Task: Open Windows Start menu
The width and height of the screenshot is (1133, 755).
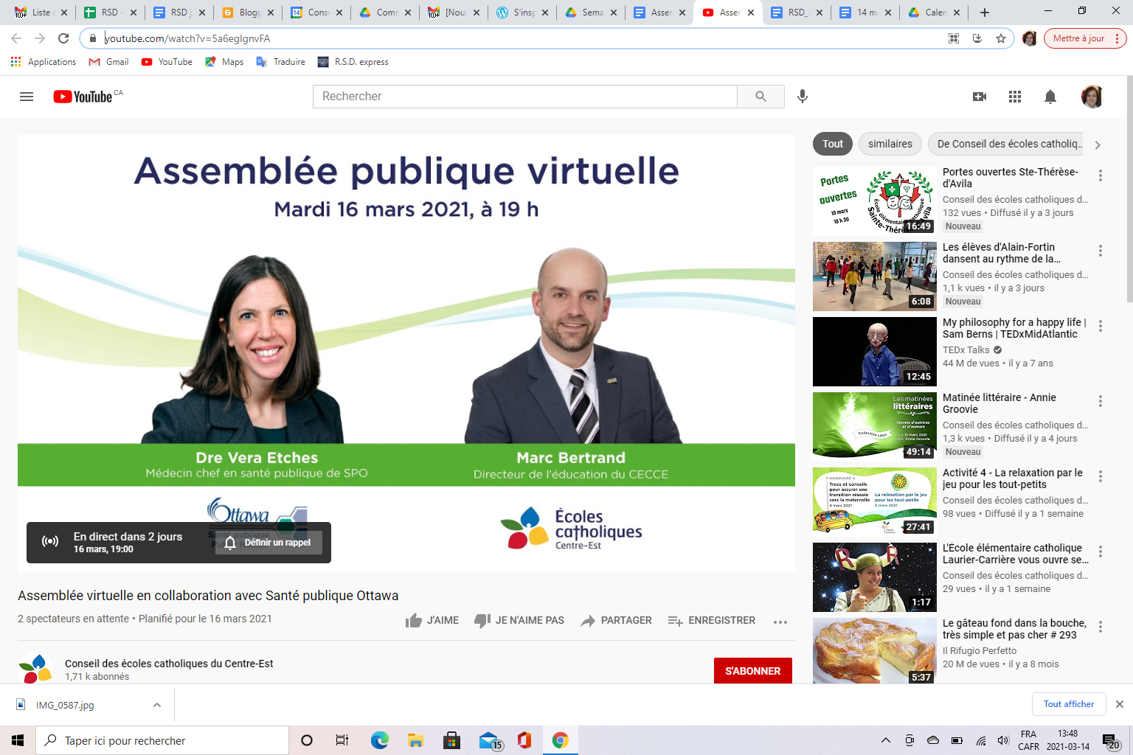Action: tap(18, 740)
